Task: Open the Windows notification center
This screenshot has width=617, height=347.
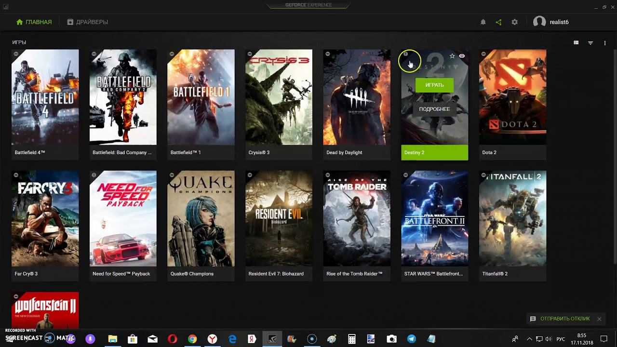Action: [x=604, y=339]
